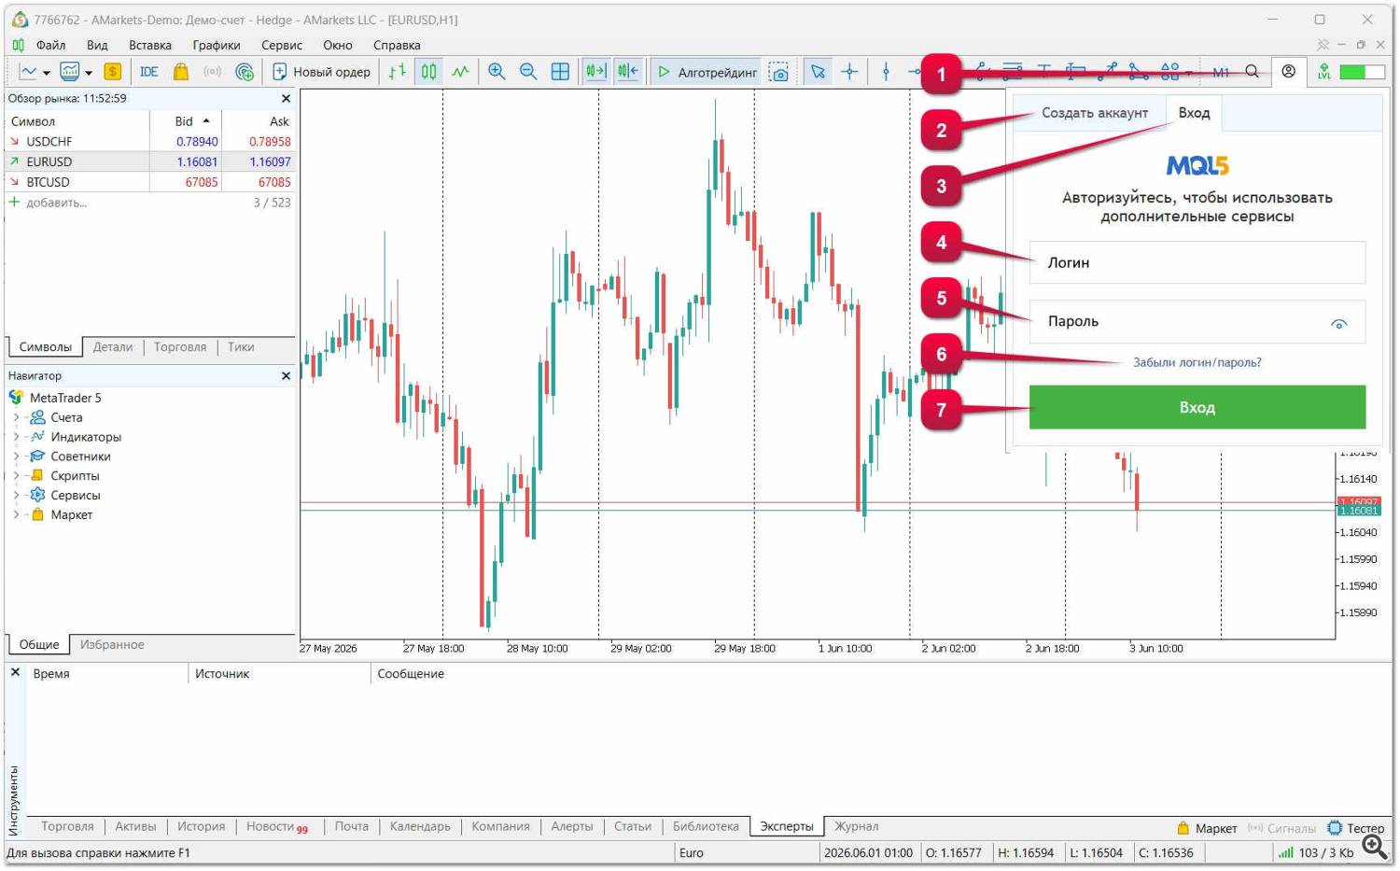The width and height of the screenshot is (1400, 871).
Task: Open the VPS cloud hosting icon
Action: (x=245, y=72)
